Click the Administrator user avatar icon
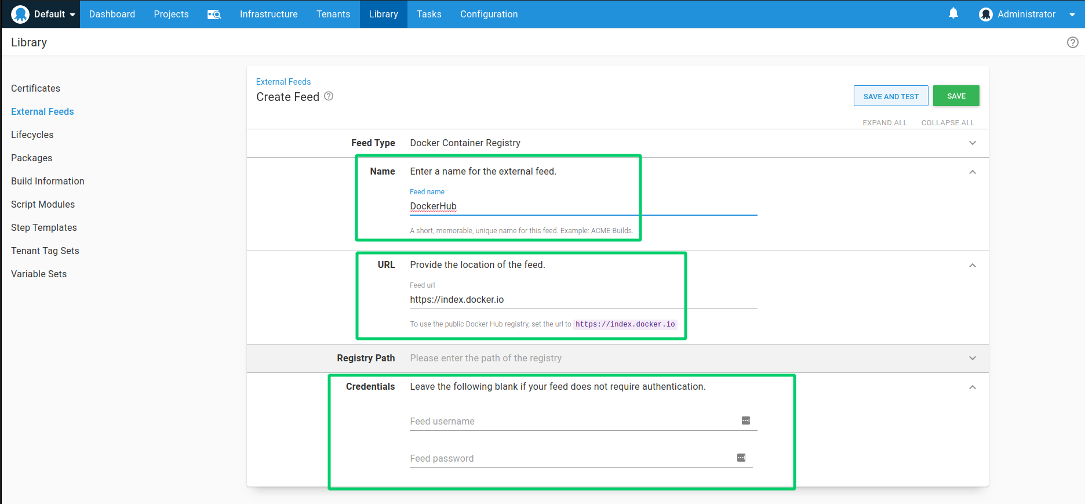The height and width of the screenshot is (504, 1085). point(985,14)
